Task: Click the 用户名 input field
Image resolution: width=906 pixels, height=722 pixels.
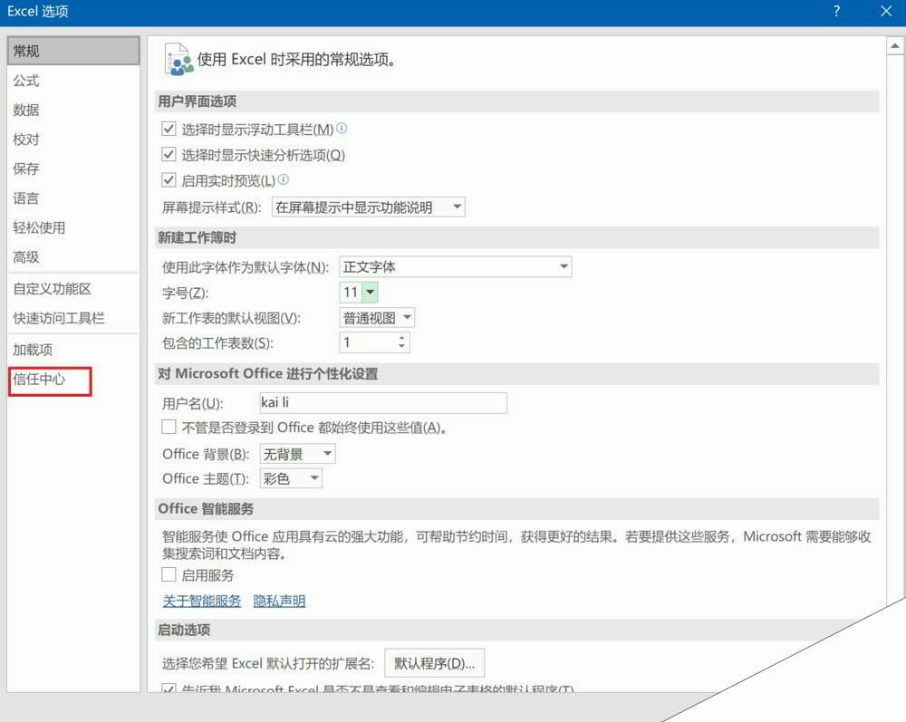Action: (383, 402)
